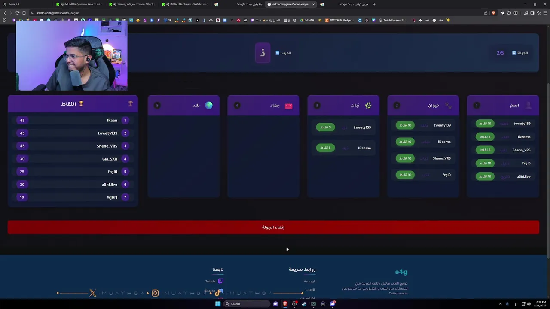Open the الألعاب footer link
The width and height of the screenshot is (550, 309).
[x=310, y=290]
